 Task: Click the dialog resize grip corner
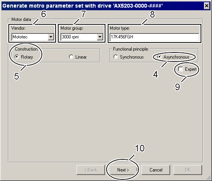pyautogui.click(x=208, y=177)
